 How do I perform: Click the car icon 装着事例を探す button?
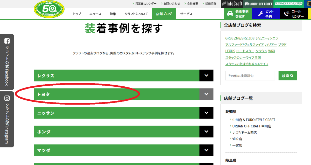238,14
